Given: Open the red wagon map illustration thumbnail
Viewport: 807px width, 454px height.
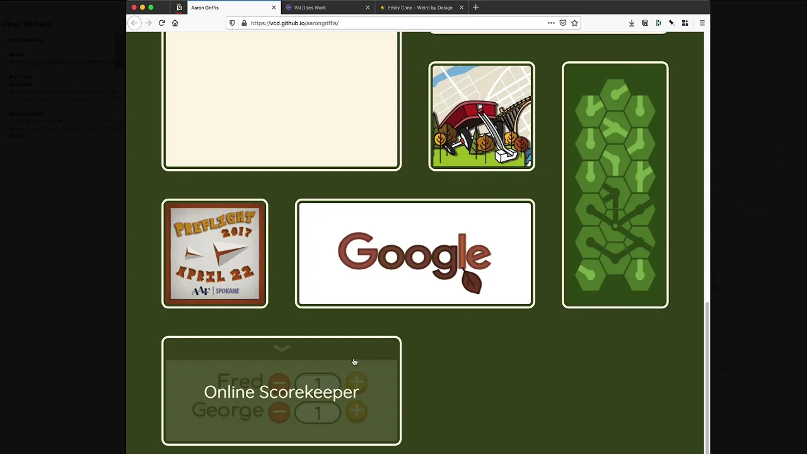Looking at the screenshot, I should click(482, 116).
